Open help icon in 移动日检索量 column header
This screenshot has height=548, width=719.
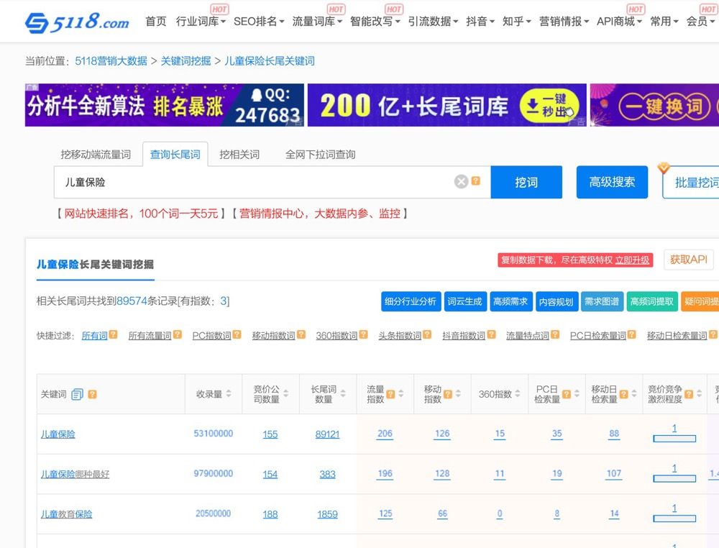623,394
